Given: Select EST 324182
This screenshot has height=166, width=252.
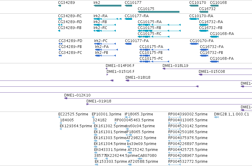Looking at the screenshot, I should 99,120.
